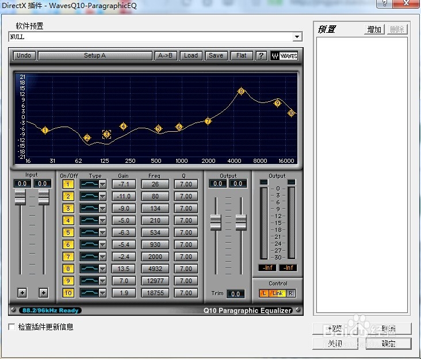
Task: Select the L channel control button
Action: pyautogui.click(x=264, y=293)
